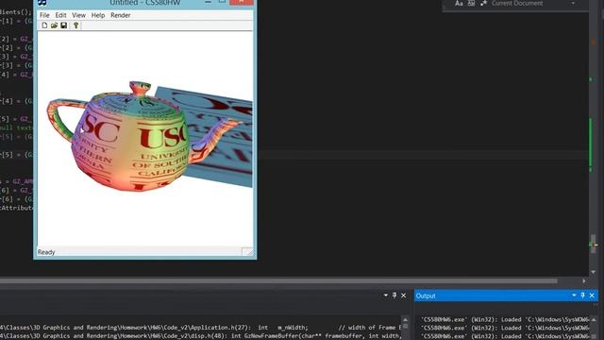The image size is (604, 340).
Task: Close the Output panel
Action: click(592, 296)
